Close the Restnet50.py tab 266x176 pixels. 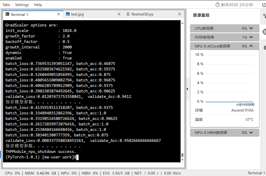click(180, 14)
